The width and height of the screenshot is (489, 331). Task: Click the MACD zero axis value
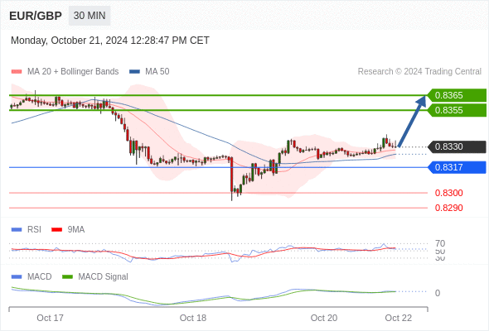pyautogui.click(x=438, y=293)
